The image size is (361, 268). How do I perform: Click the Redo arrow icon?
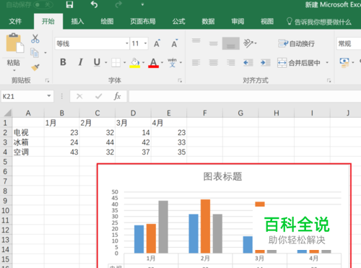point(118,4)
